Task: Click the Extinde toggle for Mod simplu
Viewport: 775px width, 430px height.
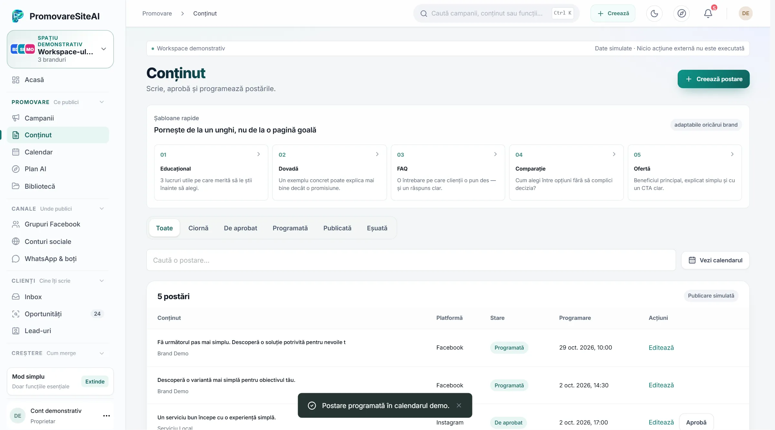Action: [x=95, y=382]
